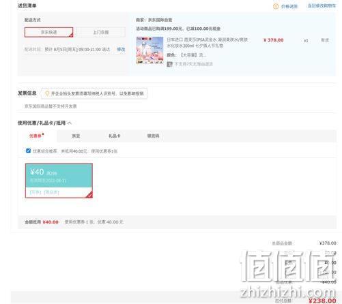This screenshot has height=304, width=342.
Task: Switch to the 京豆 tab
Action: point(76,136)
